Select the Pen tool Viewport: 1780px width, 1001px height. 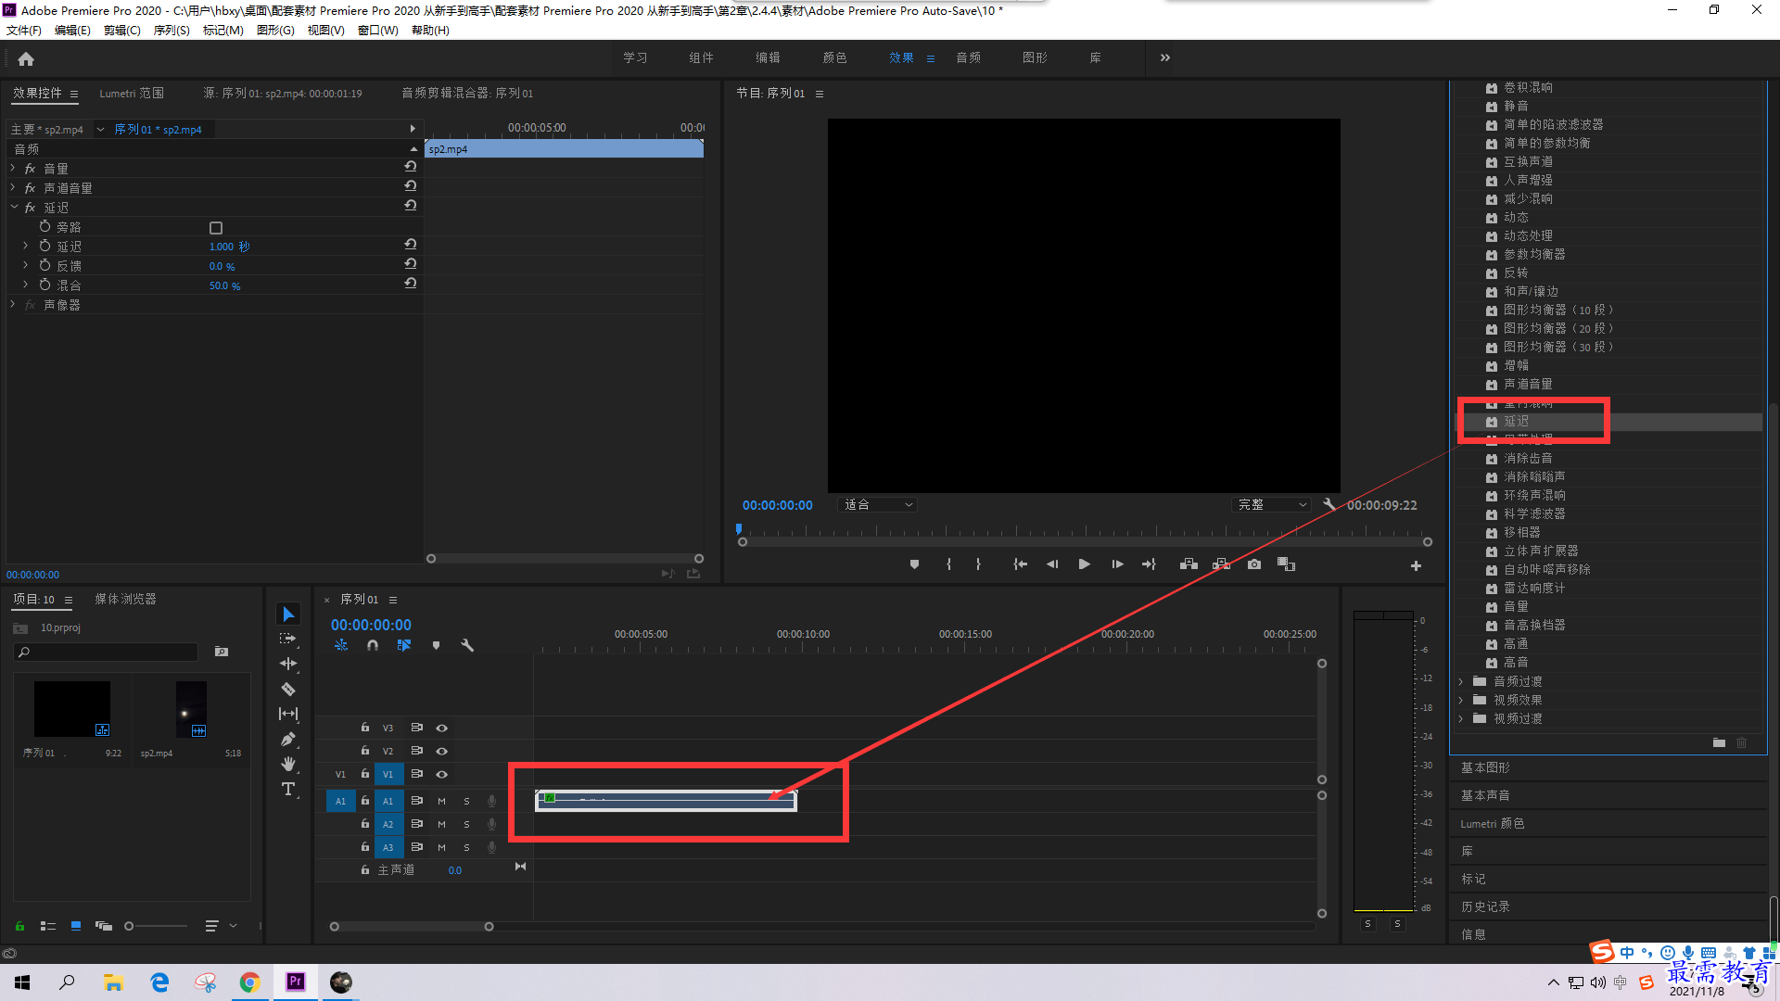pos(288,739)
